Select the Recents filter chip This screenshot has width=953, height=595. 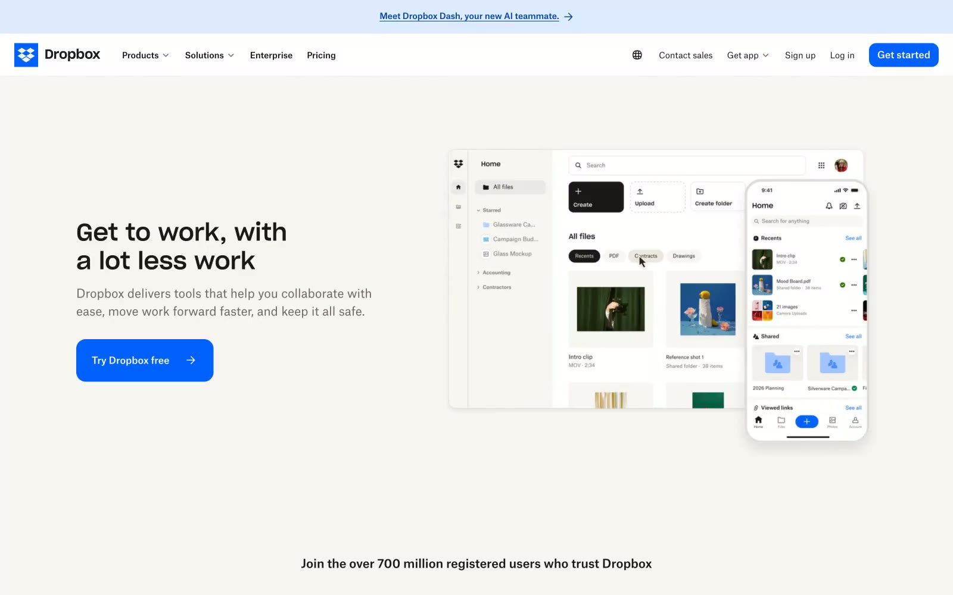click(584, 256)
